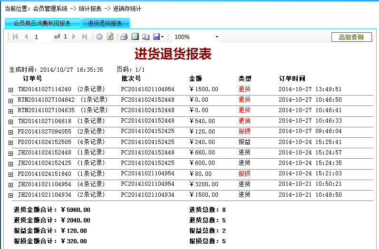This screenshot has height=249, width=379.
Task: Refresh the report with green arrows icon
Action: [x=110, y=37]
